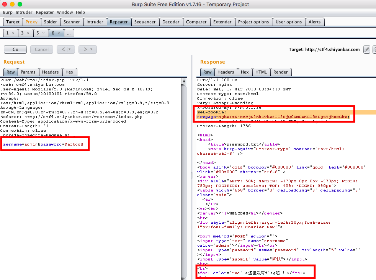Switch to the Intruder tool tab

click(x=95, y=22)
